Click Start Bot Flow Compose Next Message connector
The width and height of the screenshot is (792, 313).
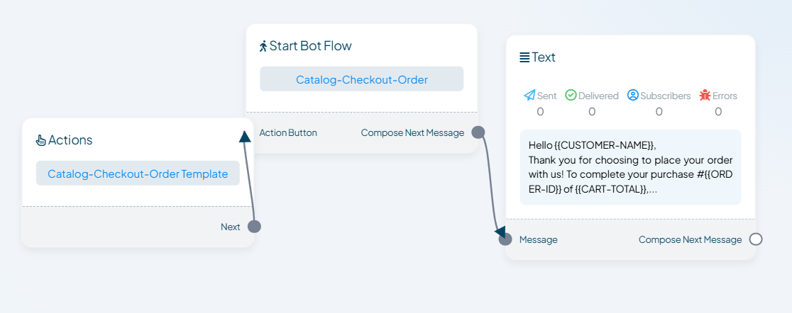point(478,132)
